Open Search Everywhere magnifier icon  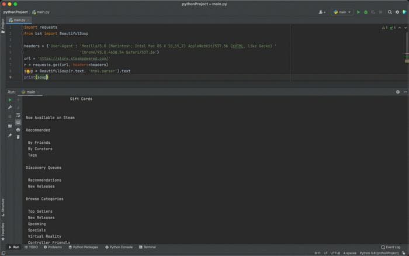click(389, 12)
